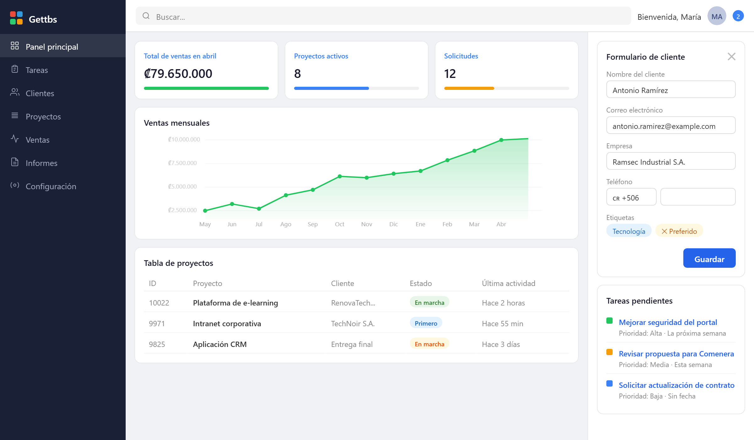Open the MA user avatar menu
Image resolution: width=754 pixels, height=440 pixels.
[x=717, y=16]
